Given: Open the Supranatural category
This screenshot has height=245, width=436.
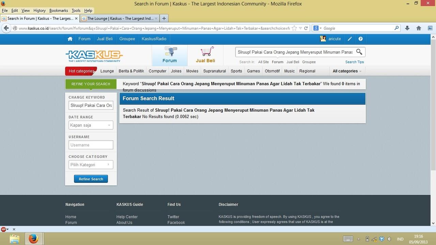Looking at the screenshot, I should pos(215,71).
